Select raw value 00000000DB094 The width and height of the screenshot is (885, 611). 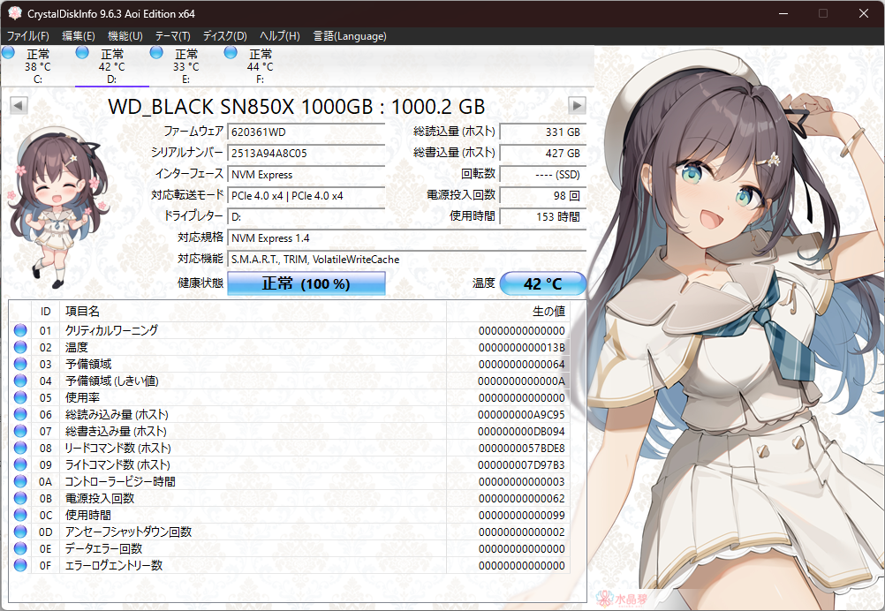coord(521,432)
